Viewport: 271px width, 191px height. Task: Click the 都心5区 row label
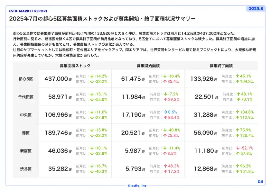(x=26, y=79)
